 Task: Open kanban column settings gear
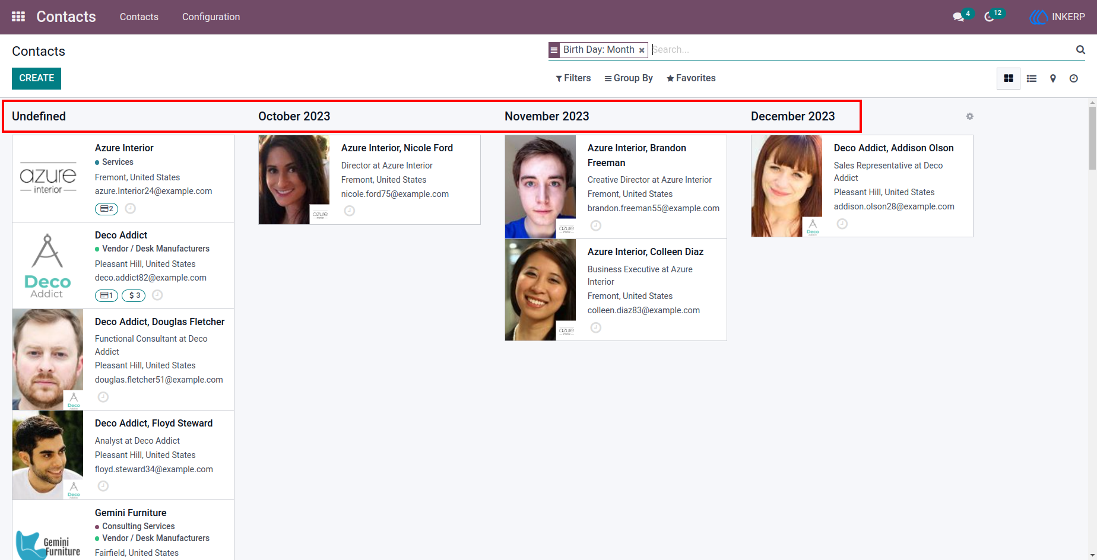click(969, 116)
